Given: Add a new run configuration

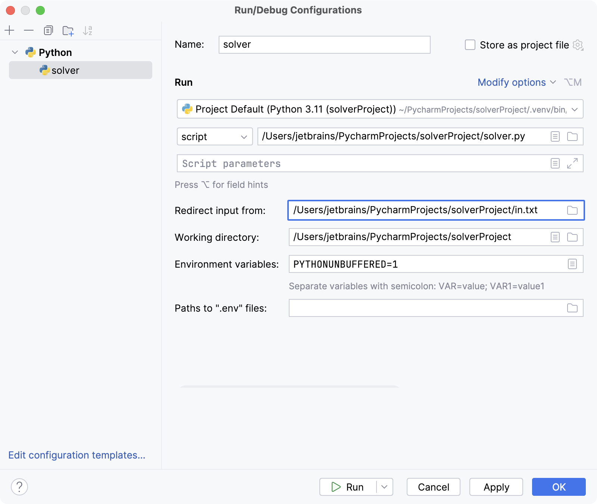Looking at the screenshot, I should point(10,30).
